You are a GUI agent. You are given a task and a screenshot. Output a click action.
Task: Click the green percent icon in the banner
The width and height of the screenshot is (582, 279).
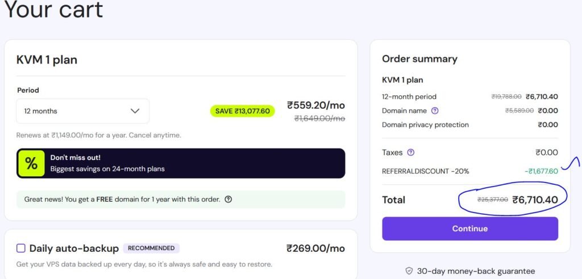[x=31, y=163]
